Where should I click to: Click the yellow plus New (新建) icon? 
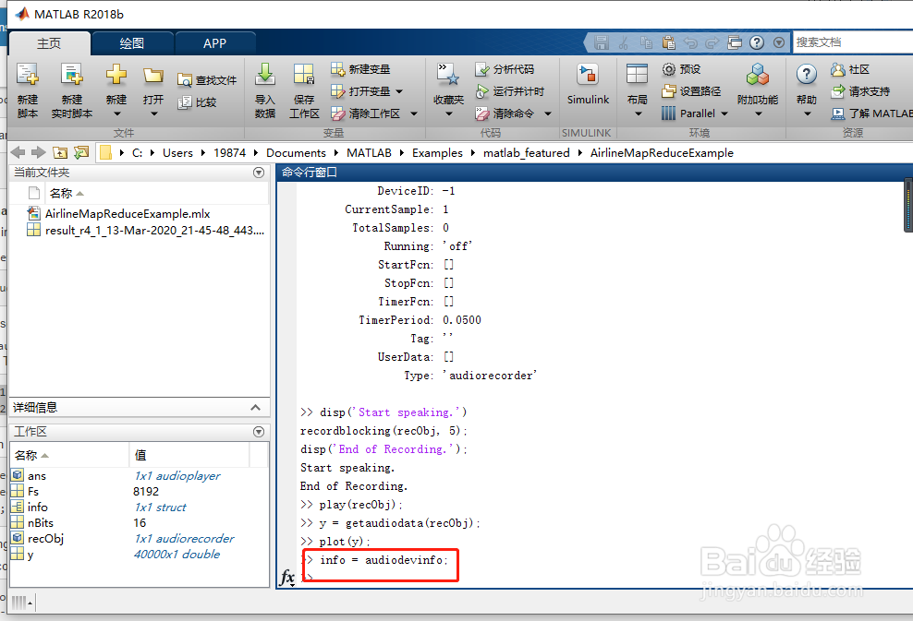pos(116,75)
